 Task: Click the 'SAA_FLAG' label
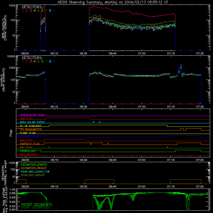click(26, 140)
